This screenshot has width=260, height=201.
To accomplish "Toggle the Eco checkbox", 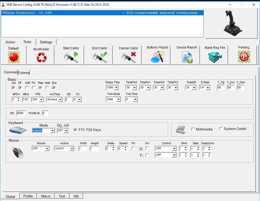I will tap(54, 88).
